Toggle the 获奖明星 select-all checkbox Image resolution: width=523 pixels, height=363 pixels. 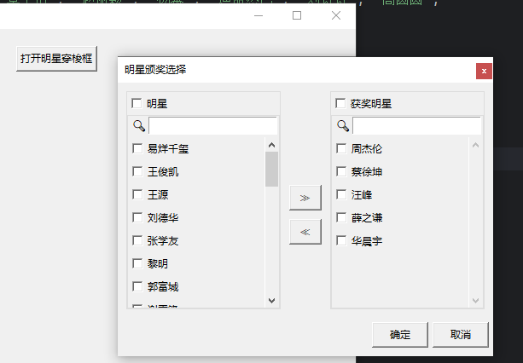(x=340, y=103)
